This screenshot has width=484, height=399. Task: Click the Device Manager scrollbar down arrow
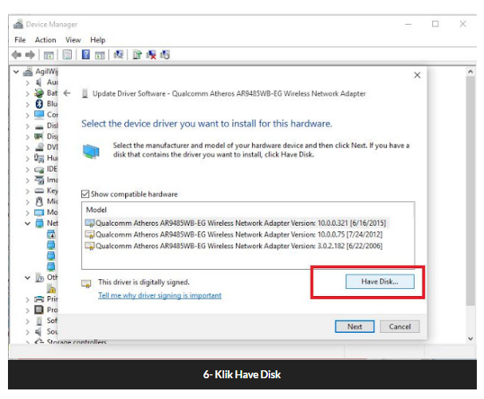[470, 338]
